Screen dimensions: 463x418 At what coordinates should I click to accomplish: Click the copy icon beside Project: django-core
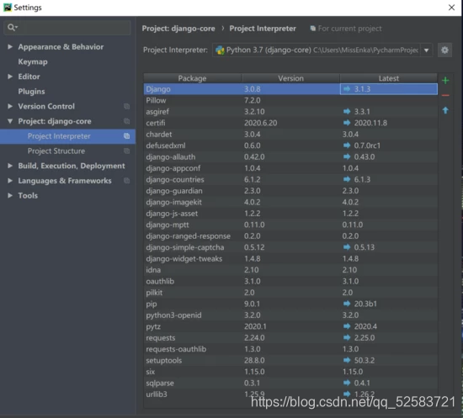126,121
